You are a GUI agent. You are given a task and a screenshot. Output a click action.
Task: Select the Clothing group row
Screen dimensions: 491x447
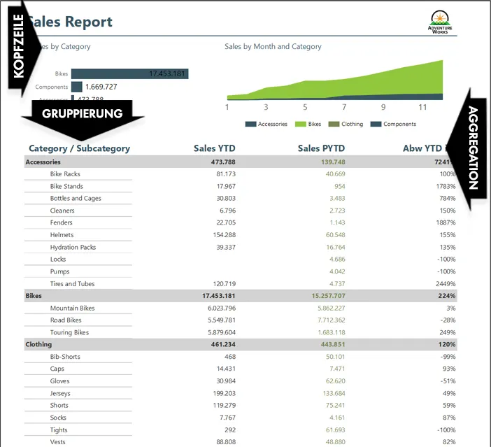coord(241,344)
